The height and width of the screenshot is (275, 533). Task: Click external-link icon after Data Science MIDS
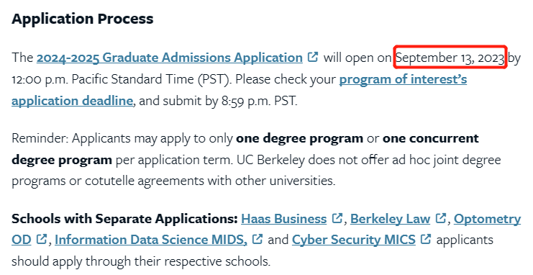point(258,239)
